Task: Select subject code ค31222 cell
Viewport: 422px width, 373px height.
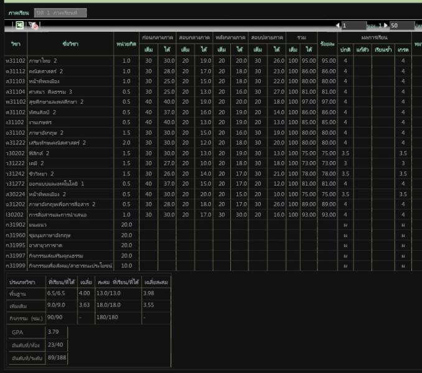Action: point(16,143)
